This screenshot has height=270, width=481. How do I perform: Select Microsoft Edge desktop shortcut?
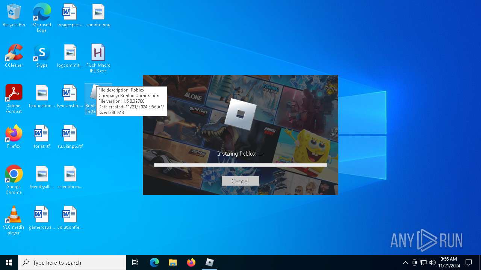coord(42,18)
